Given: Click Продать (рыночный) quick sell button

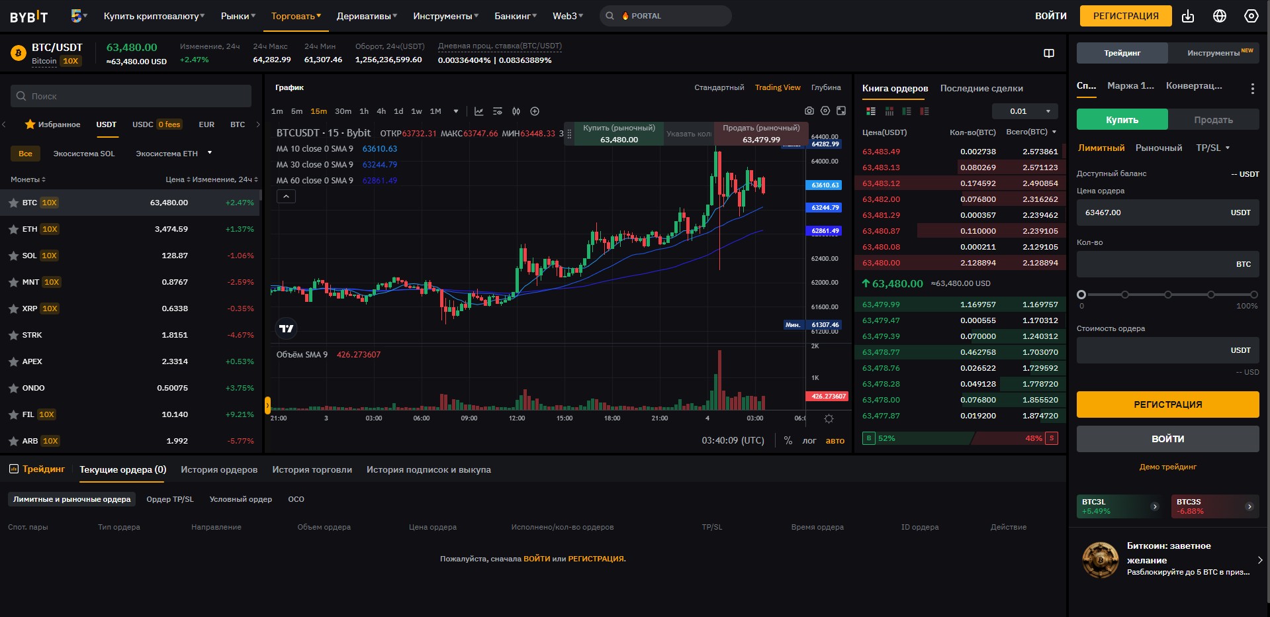Looking at the screenshot, I should coord(761,134).
